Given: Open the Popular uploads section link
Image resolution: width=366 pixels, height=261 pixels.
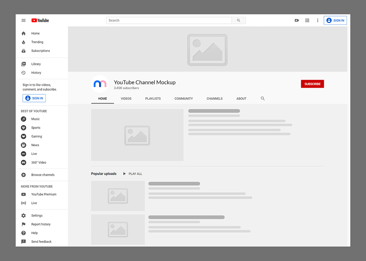Looking at the screenshot, I should (104, 174).
